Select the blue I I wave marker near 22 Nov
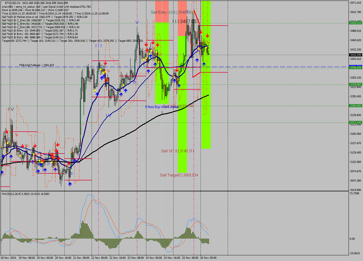The width and height of the screenshot is (363, 261). tap(98, 45)
